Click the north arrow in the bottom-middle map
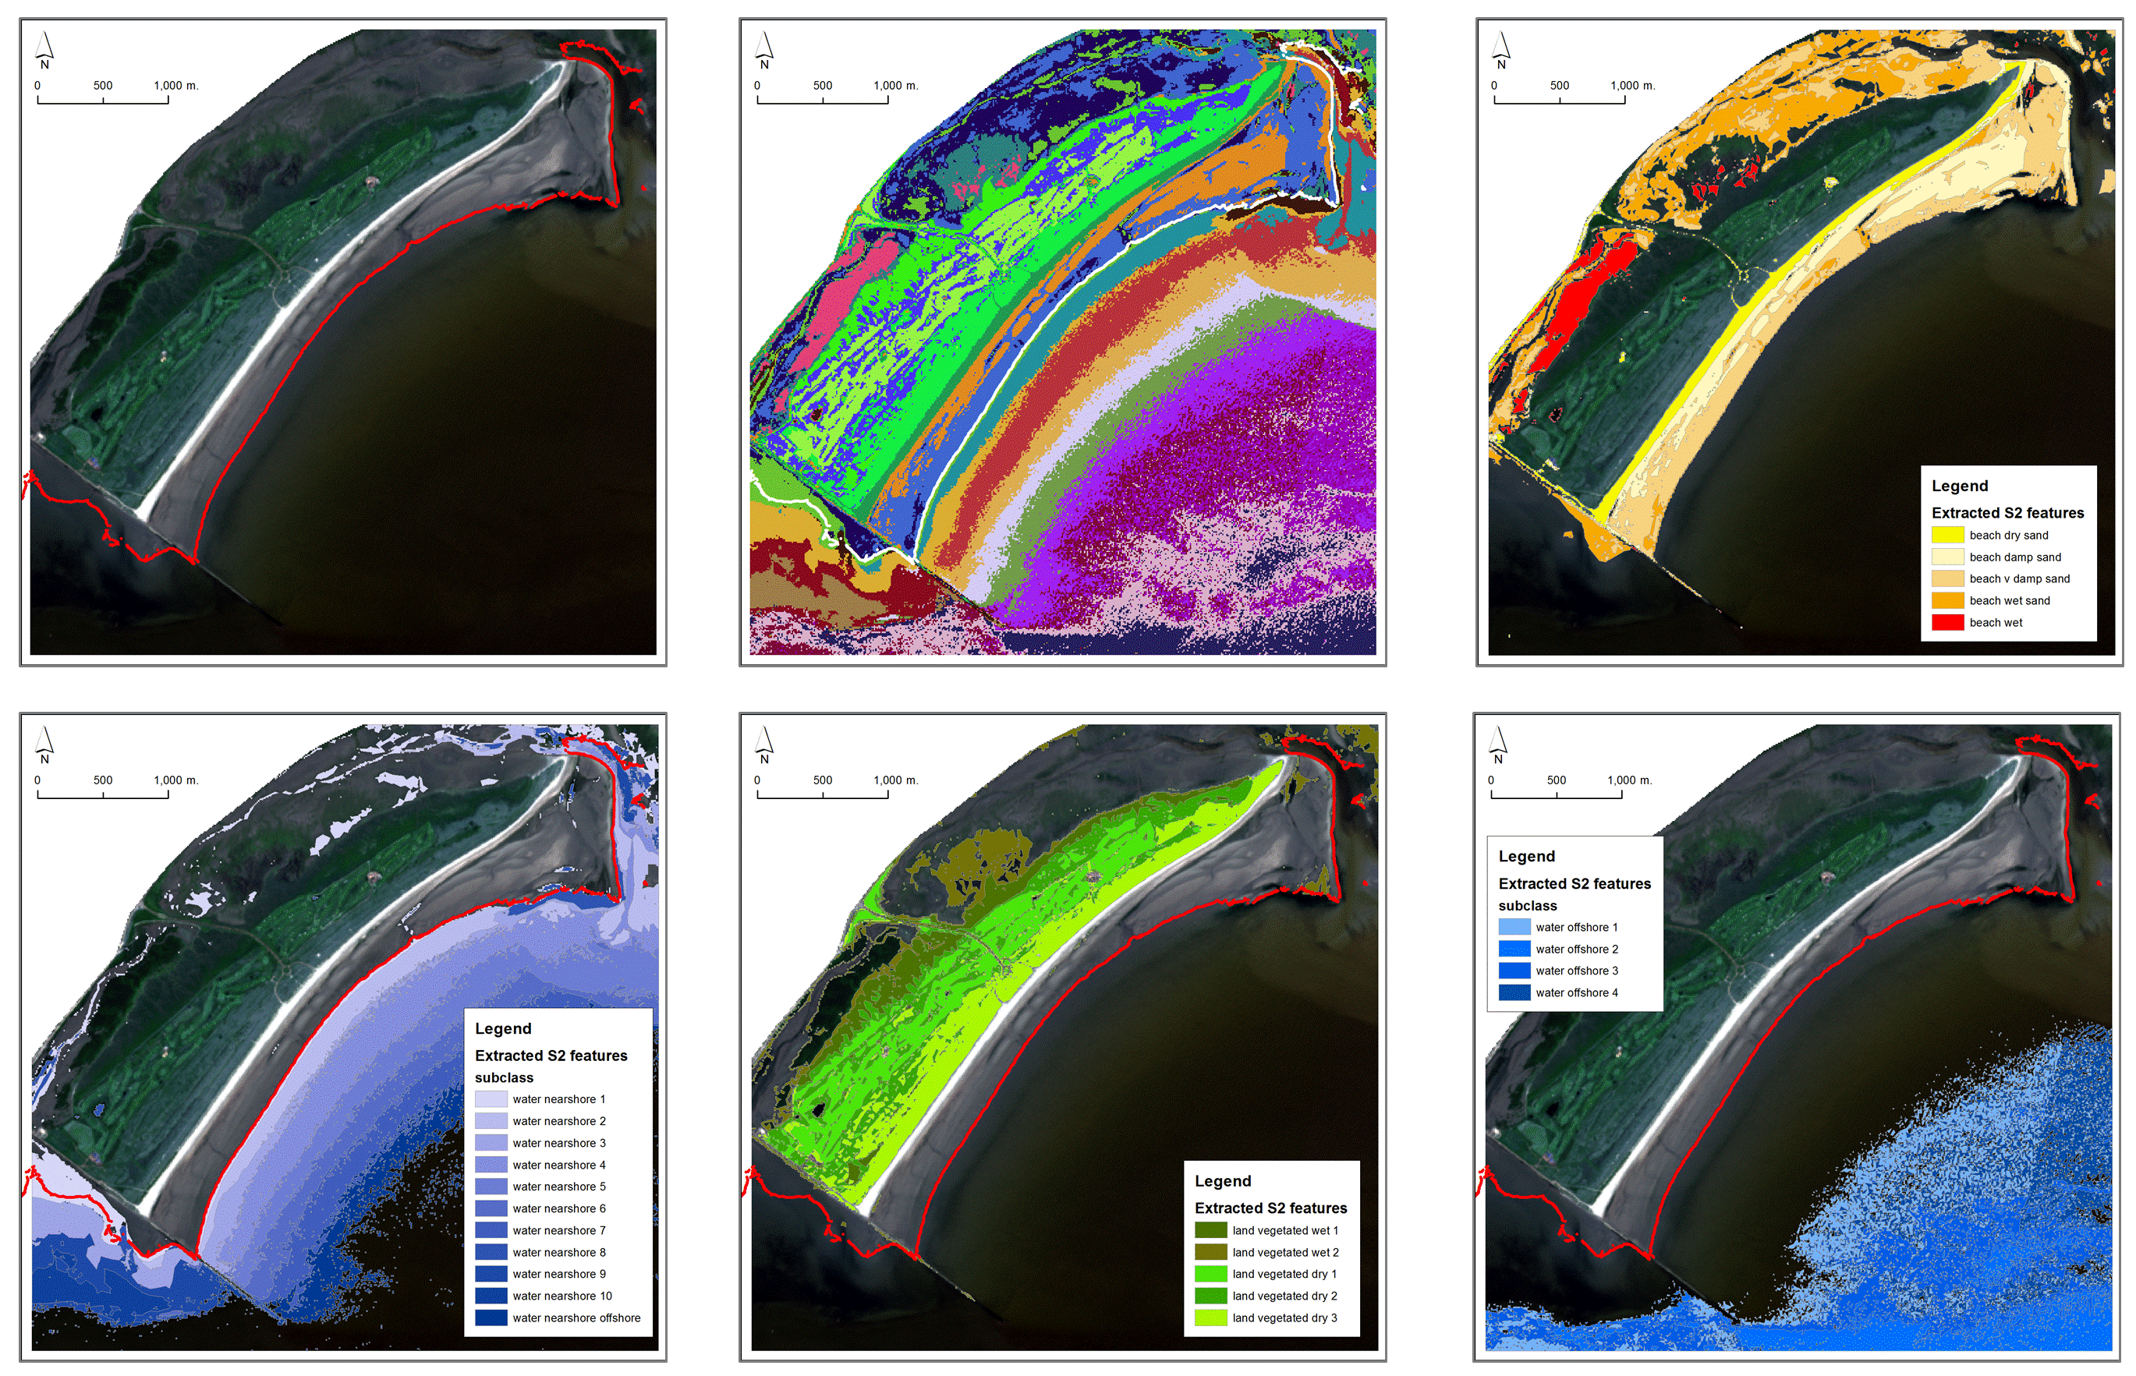Viewport: 2136px width, 1376px height. click(764, 744)
